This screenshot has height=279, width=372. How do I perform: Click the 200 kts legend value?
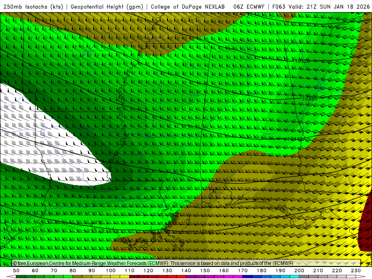point(299,271)
